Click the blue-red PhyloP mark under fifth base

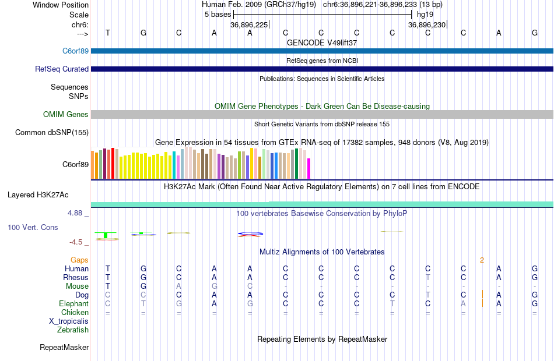click(250, 234)
